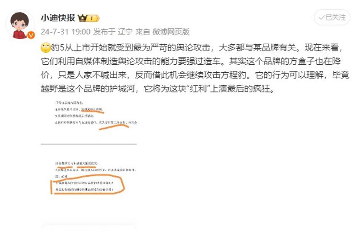The width and height of the screenshot is (357, 241).
Task: Click the eye-rolling emoji in the post
Action: [46, 48]
